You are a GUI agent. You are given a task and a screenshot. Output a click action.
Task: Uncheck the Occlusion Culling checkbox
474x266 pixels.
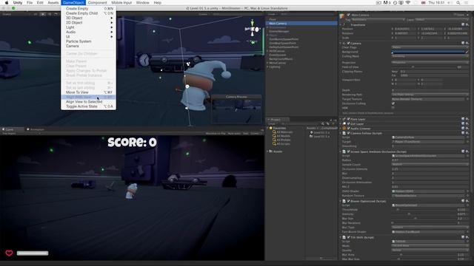[393, 103]
